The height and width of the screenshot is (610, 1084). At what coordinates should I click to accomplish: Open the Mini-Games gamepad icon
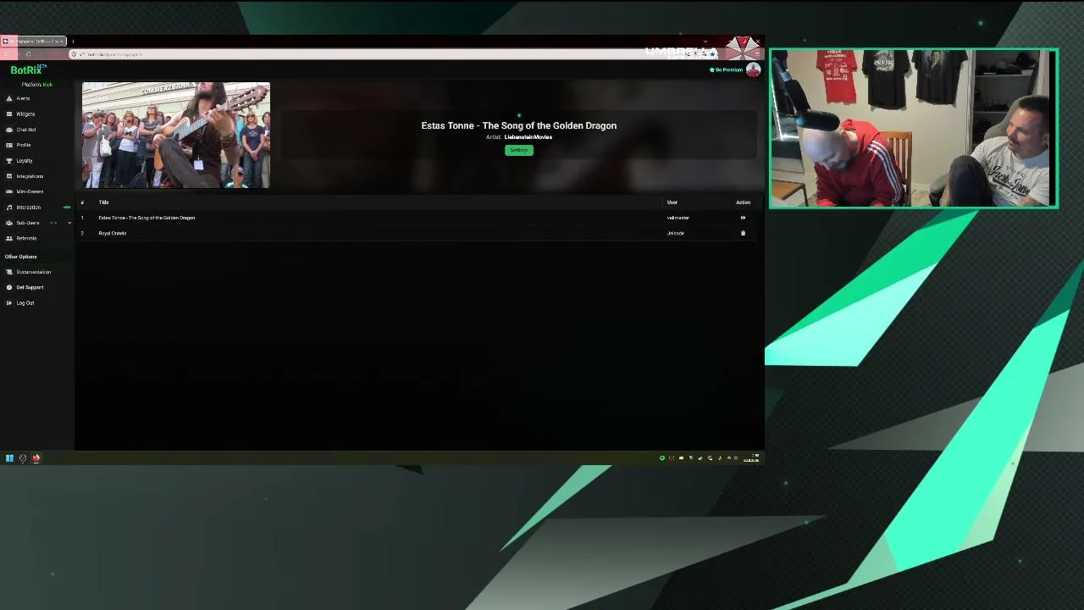coord(9,191)
